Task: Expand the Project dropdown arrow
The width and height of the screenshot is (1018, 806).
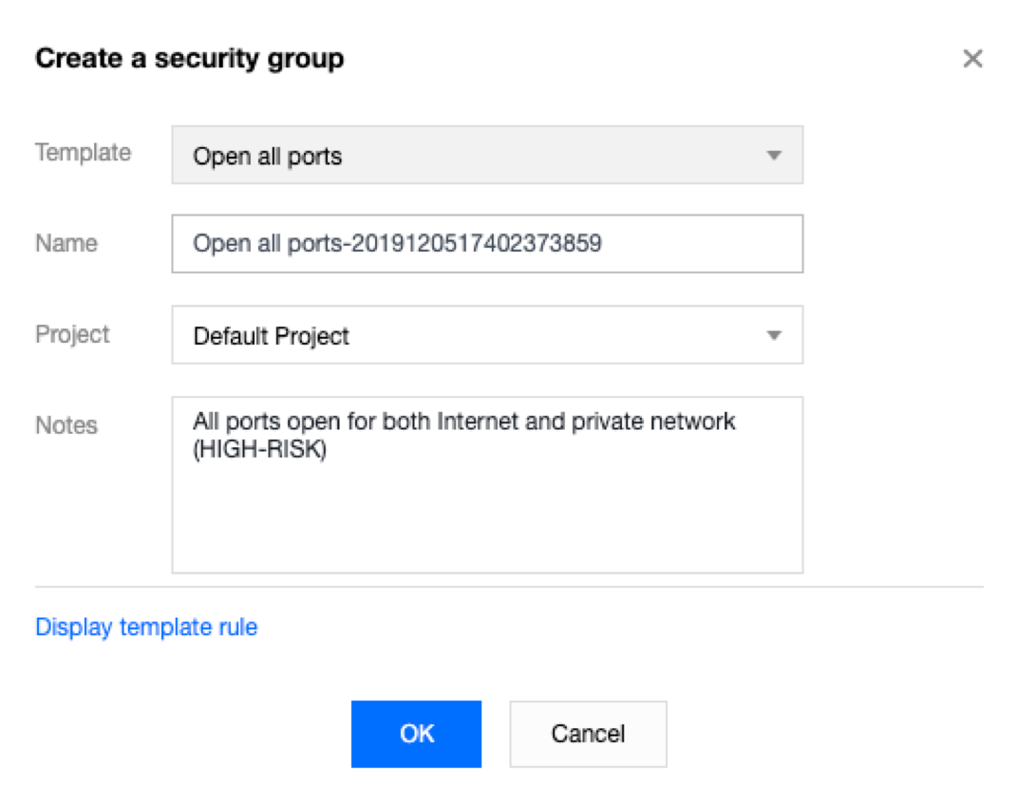Action: point(774,335)
